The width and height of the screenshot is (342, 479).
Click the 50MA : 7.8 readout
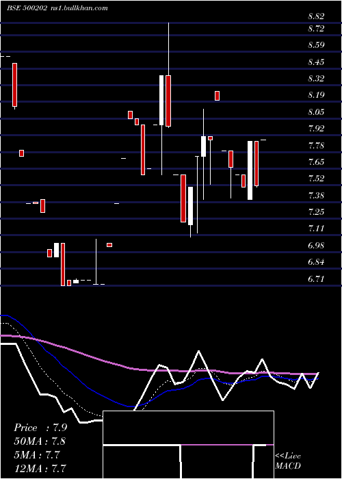point(40,441)
